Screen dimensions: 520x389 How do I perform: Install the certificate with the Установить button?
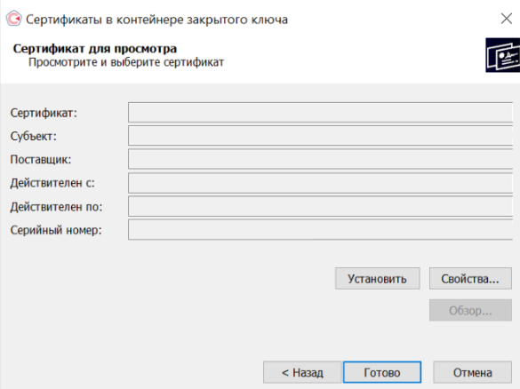point(378,279)
